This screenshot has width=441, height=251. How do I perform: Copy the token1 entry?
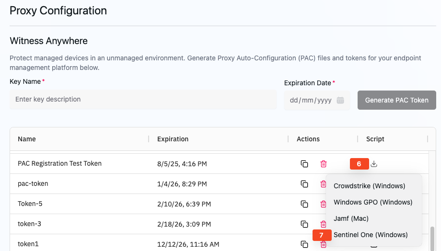pyautogui.click(x=304, y=244)
